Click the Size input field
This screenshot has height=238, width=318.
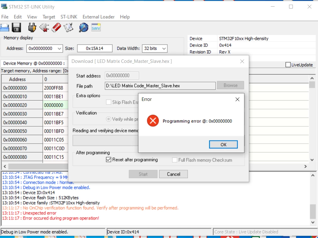tap(95, 48)
